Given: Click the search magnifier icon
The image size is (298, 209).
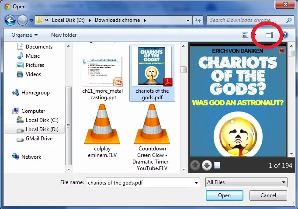Looking at the screenshot, I should (x=289, y=20).
